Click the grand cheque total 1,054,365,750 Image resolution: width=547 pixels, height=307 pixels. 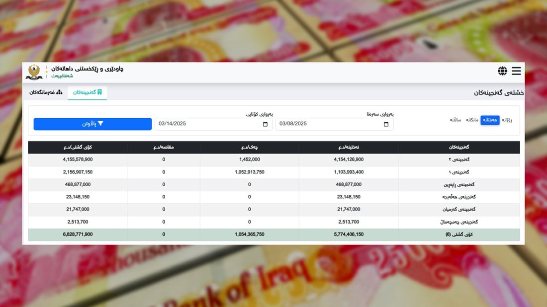pyautogui.click(x=250, y=234)
